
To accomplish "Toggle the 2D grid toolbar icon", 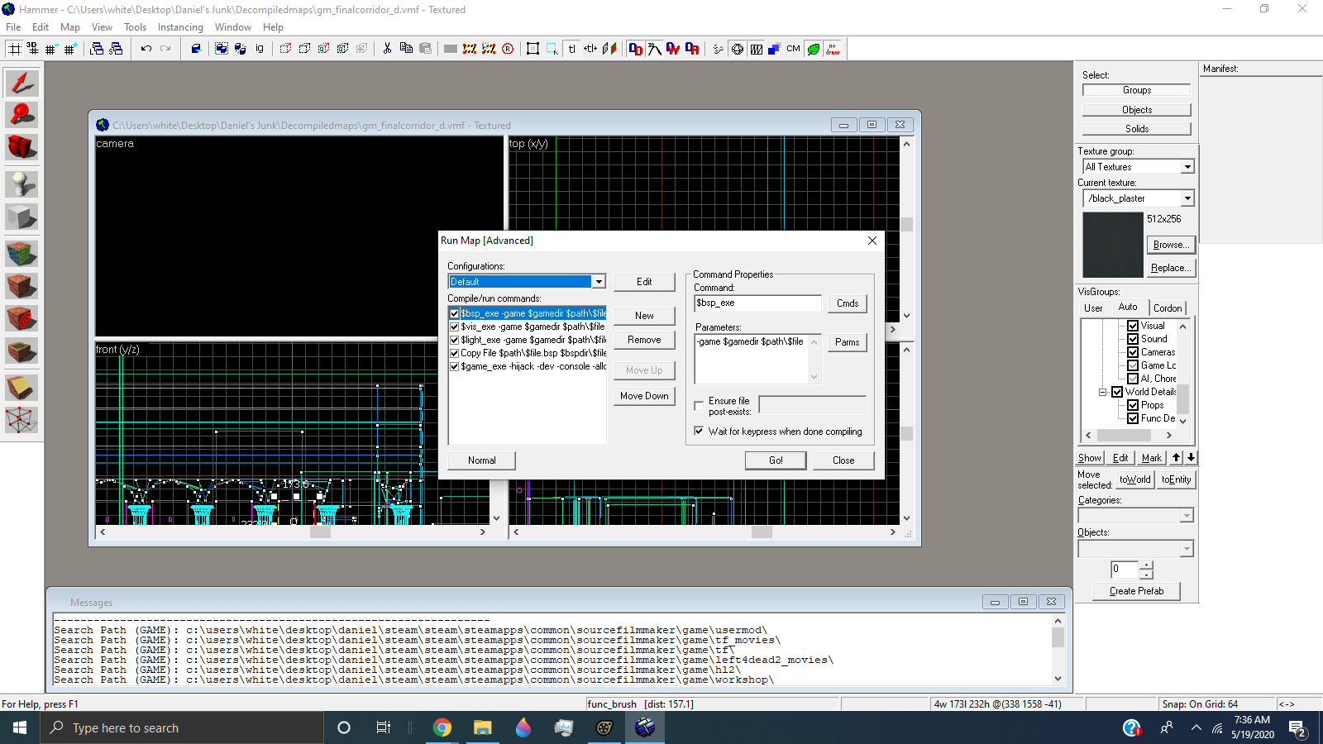I will pyautogui.click(x=14, y=49).
